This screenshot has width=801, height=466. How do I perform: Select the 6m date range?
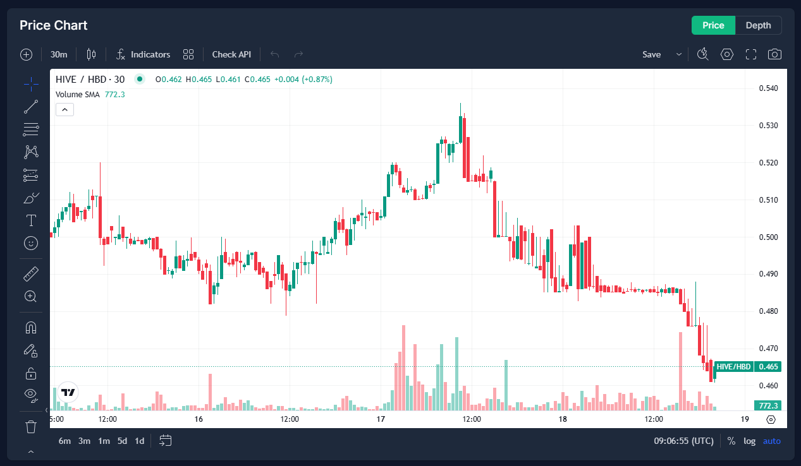coord(64,441)
